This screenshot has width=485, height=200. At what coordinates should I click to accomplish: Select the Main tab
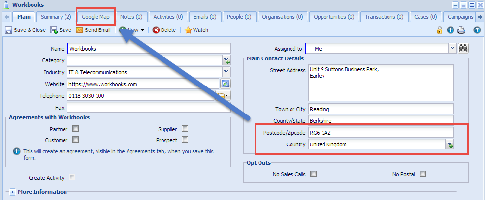click(x=24, y=17)
